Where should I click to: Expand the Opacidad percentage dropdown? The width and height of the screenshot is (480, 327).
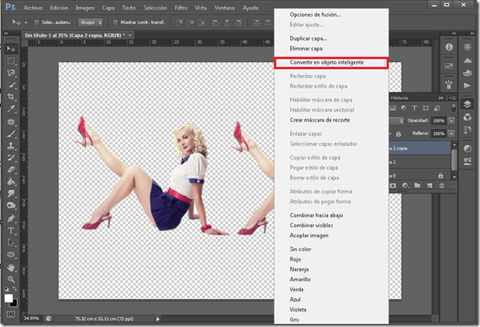tap(451, 121)
